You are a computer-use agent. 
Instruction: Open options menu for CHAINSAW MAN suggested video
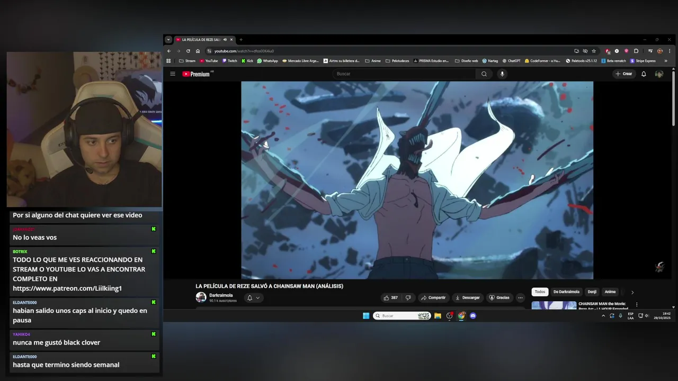click(637, 305)
